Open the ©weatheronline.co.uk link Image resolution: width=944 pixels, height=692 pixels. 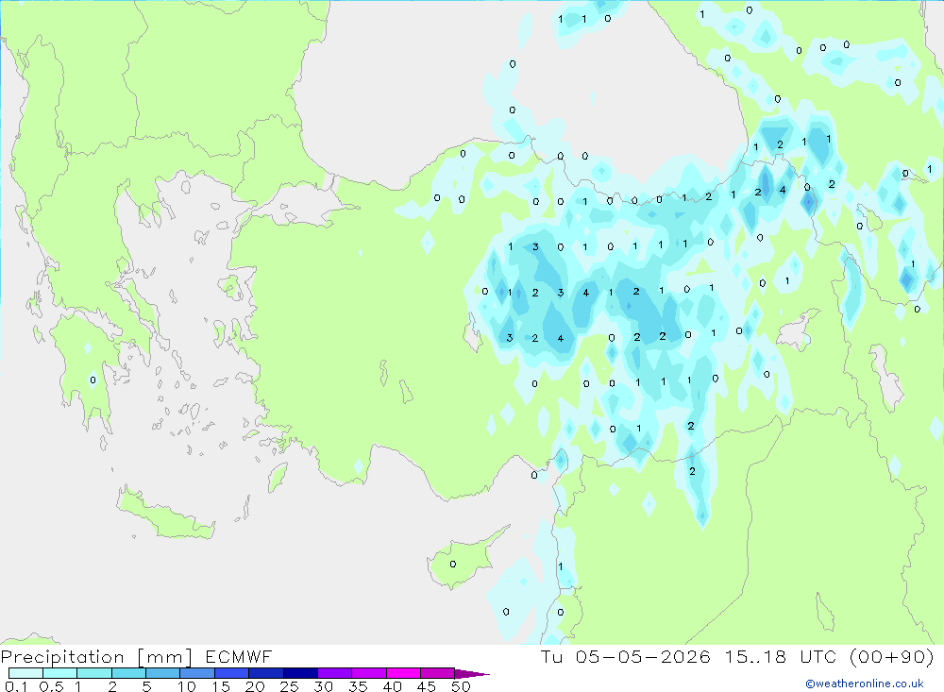(865, 684)
